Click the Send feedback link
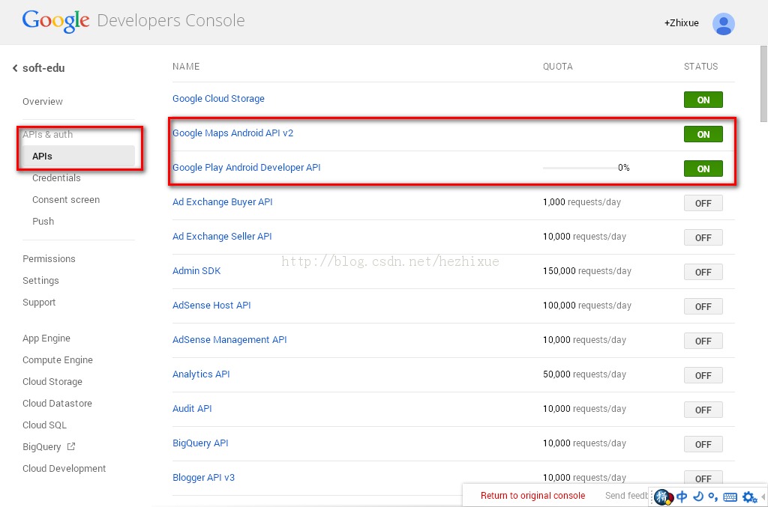Screen dimensions: 768x507 coord(627,496)
